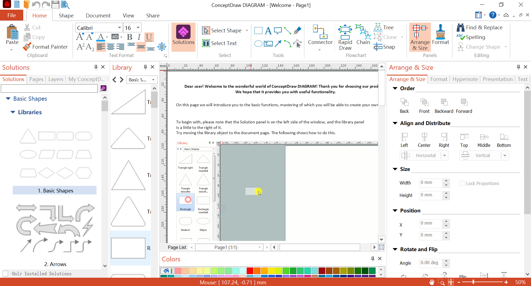531x286 pixels.
Task: Open the Layers tab in Solutions panel
Action: pos(56,79)
